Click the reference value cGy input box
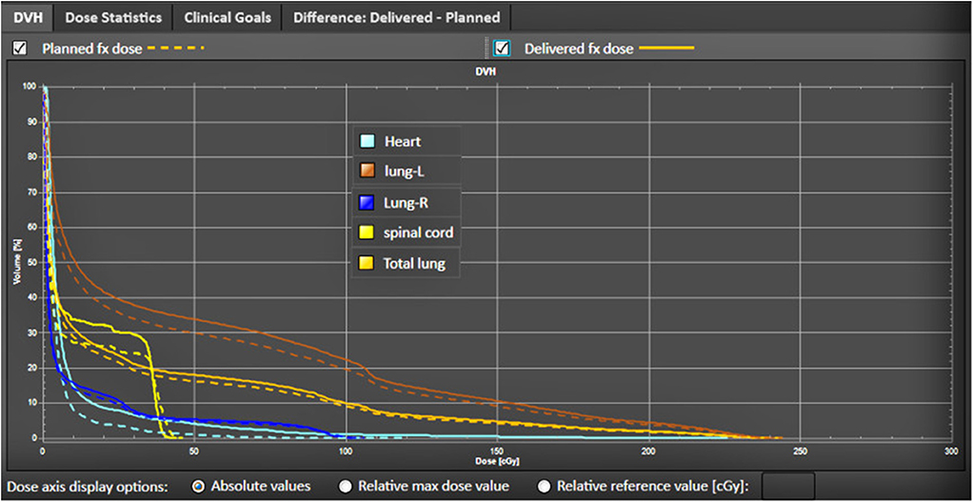The image size is (974, 503). click(787, 486)
